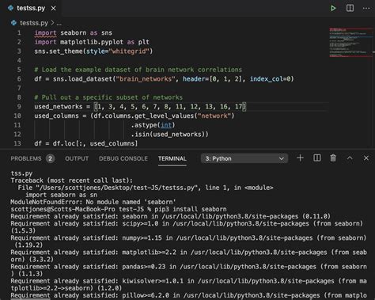Close the testss.py editor tab
The height and width of the screenshot is (300, 375).
tap(53, 9)
